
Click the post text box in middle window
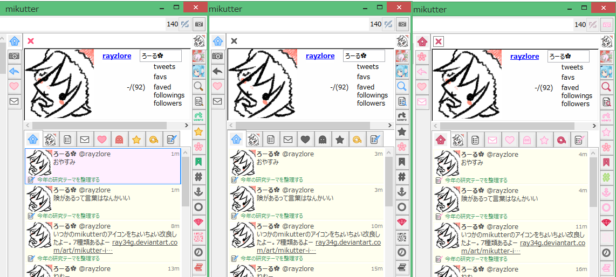[289, 24]
